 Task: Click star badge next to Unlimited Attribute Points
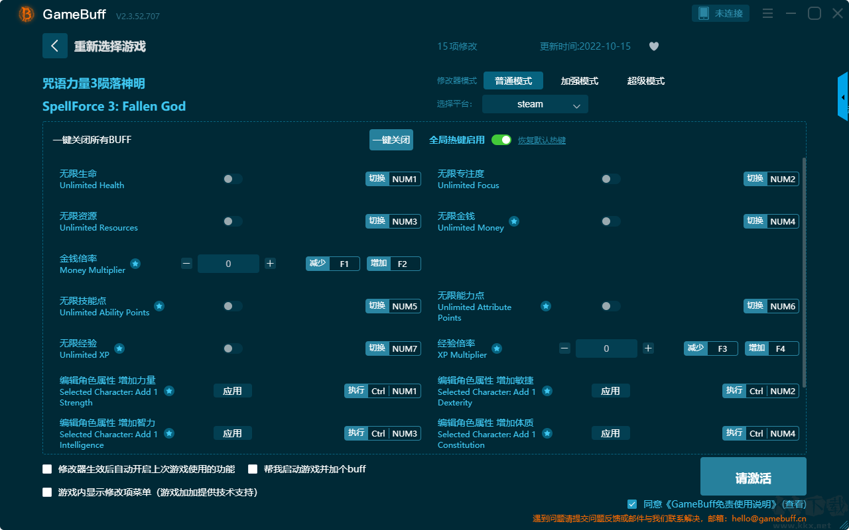pyautogui.click(x=546, y=306)
